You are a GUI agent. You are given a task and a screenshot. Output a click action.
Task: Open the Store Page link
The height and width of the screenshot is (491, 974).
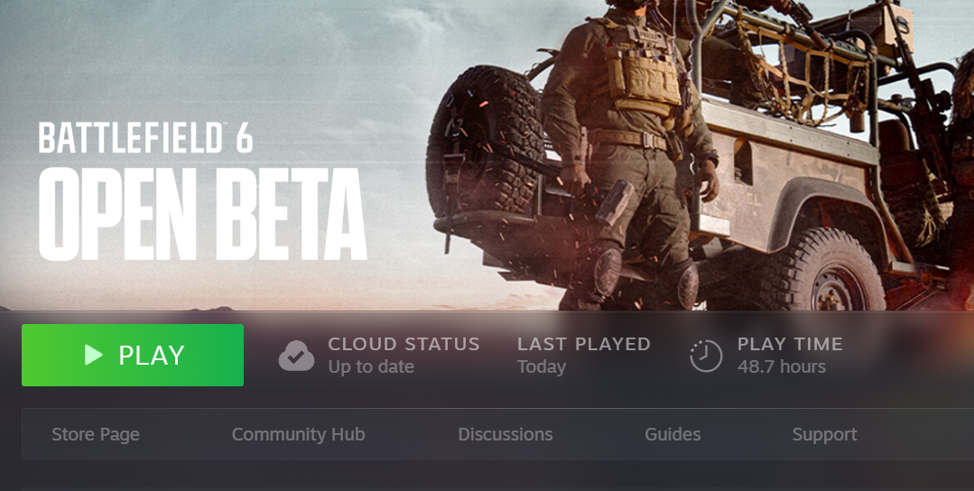point(96,434)
